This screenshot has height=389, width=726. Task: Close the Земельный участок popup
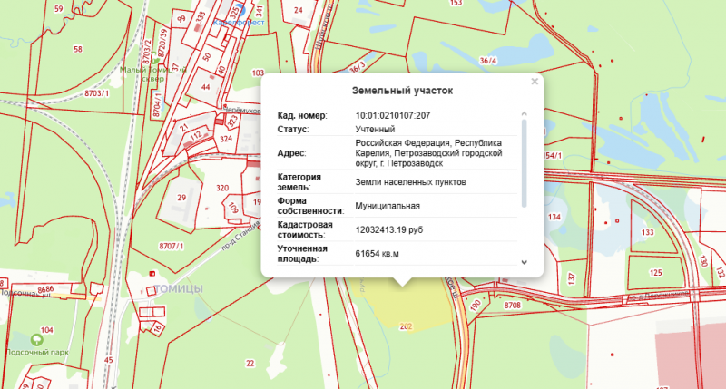coord(535,82)
